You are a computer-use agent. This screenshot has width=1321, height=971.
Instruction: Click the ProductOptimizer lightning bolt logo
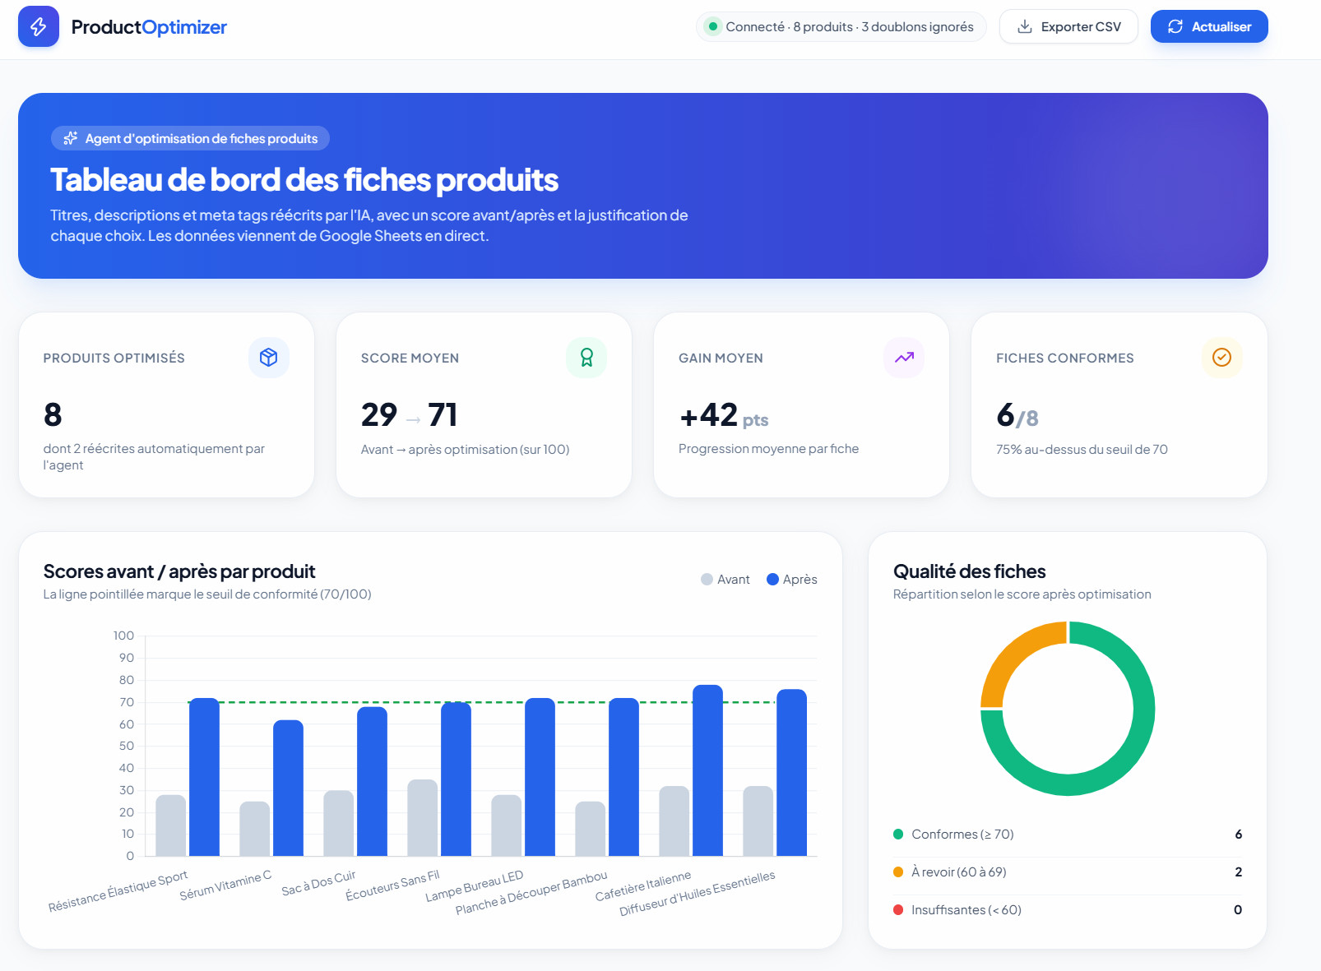[39, 26]
